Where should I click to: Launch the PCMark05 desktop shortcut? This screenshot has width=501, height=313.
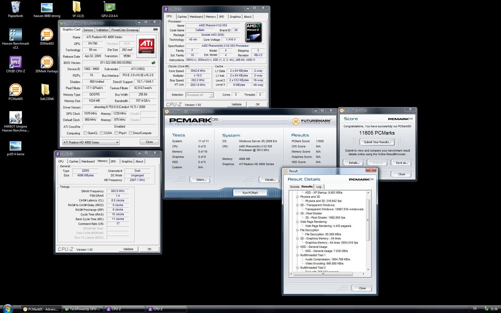pos(15,92)
